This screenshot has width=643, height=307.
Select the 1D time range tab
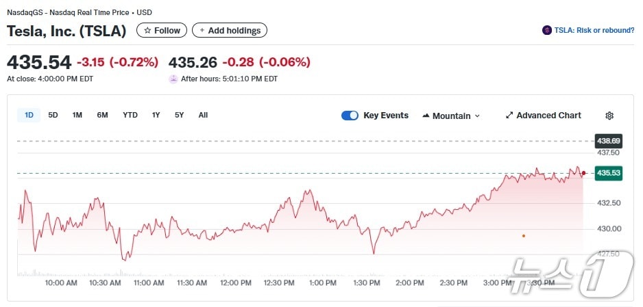(29, 115)
